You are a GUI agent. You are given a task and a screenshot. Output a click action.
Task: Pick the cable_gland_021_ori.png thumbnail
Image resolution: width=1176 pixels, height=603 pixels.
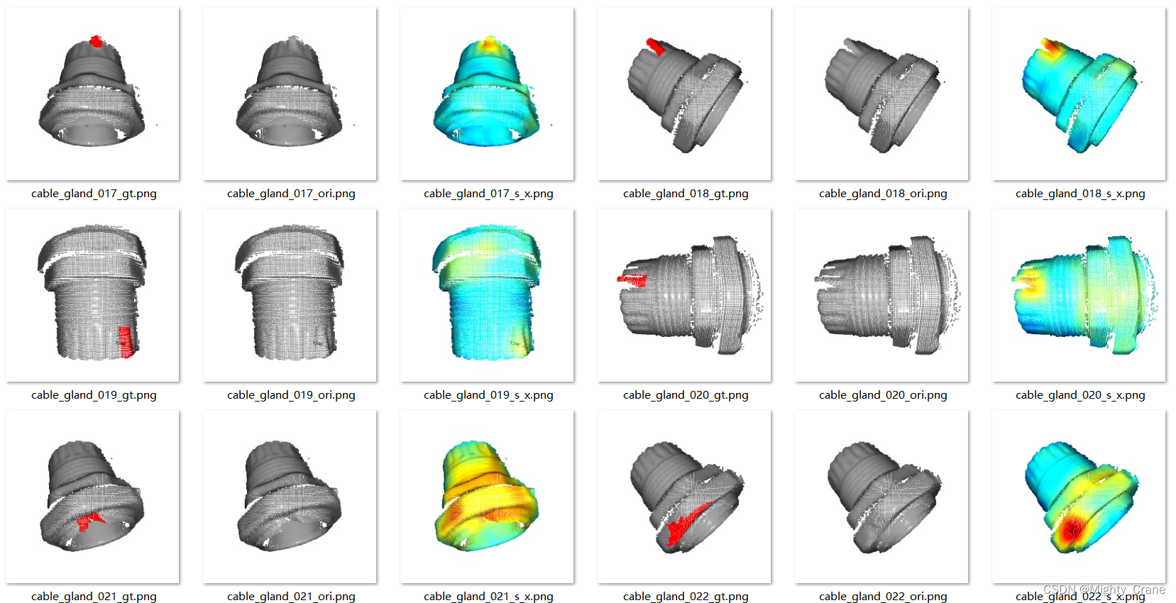point(290,497)
